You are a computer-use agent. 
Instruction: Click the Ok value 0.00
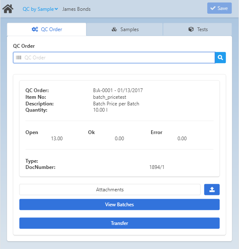click(x=119, y=139)
